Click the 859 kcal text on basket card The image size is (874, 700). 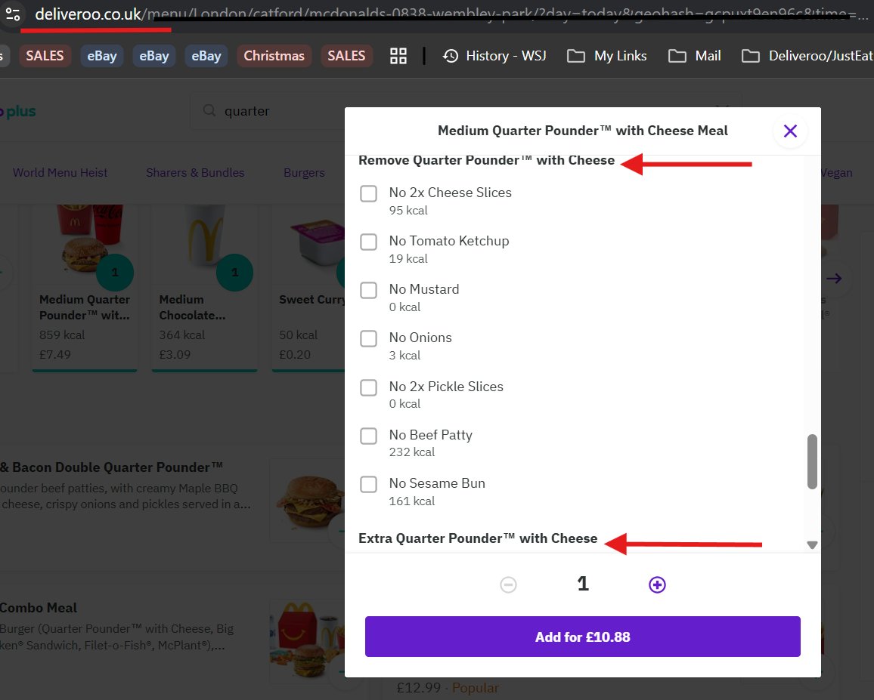[x=62, y=335]
